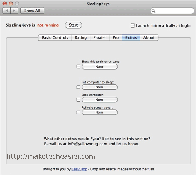The width and height of the screenshot is (196, 175).
Task: Click the 'Activate screen saver:' label
Action: (97, 107)
